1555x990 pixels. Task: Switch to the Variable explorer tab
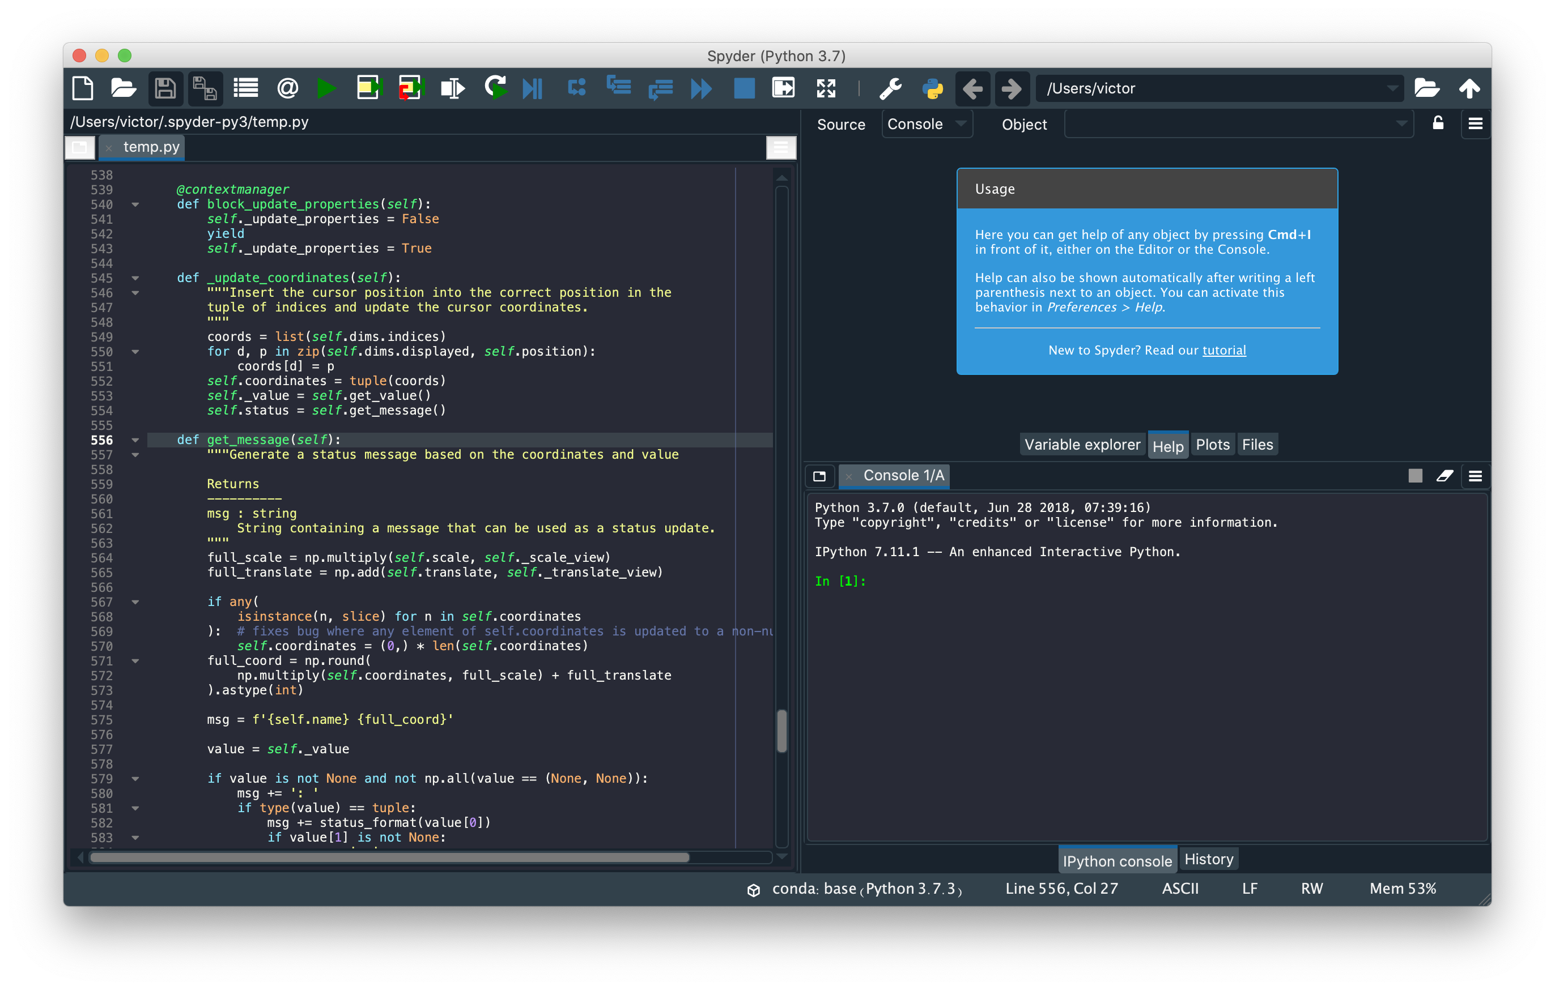(1082, 444)
